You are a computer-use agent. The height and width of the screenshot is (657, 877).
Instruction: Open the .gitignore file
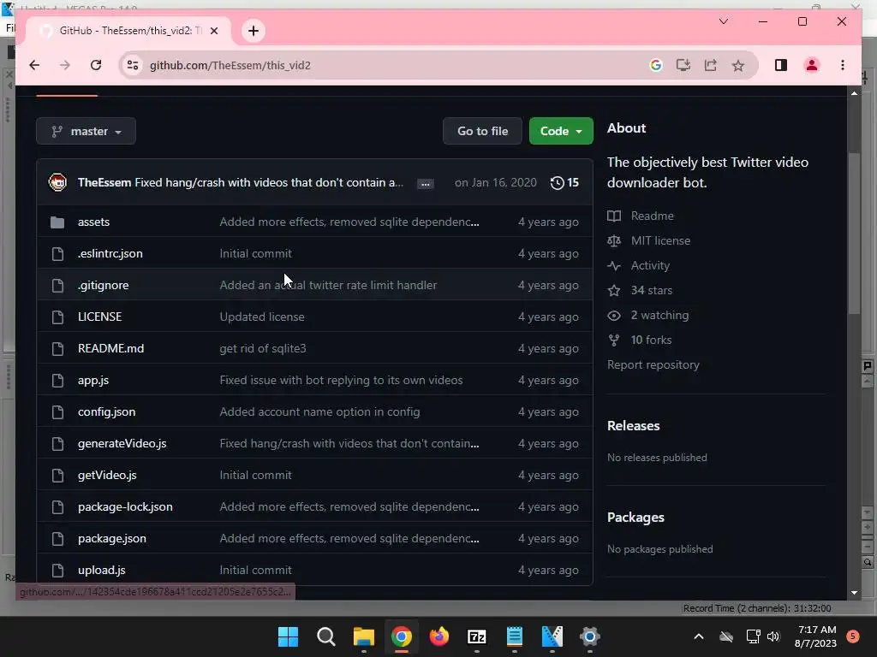[104, 285]
